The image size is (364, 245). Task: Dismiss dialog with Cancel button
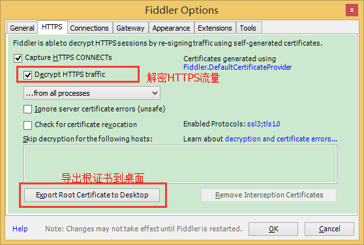tap(329, 229)
